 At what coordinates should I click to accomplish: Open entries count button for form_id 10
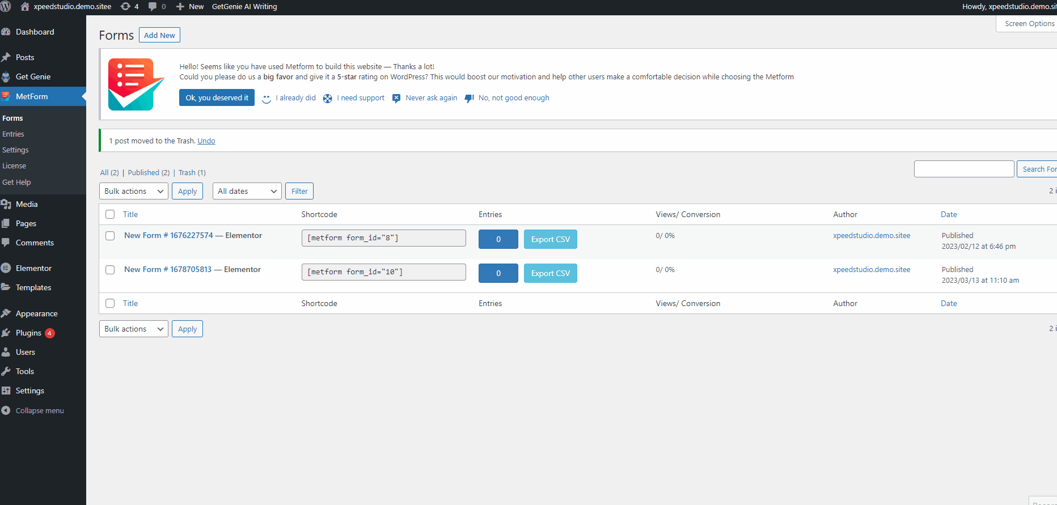(x=498, y=273)
